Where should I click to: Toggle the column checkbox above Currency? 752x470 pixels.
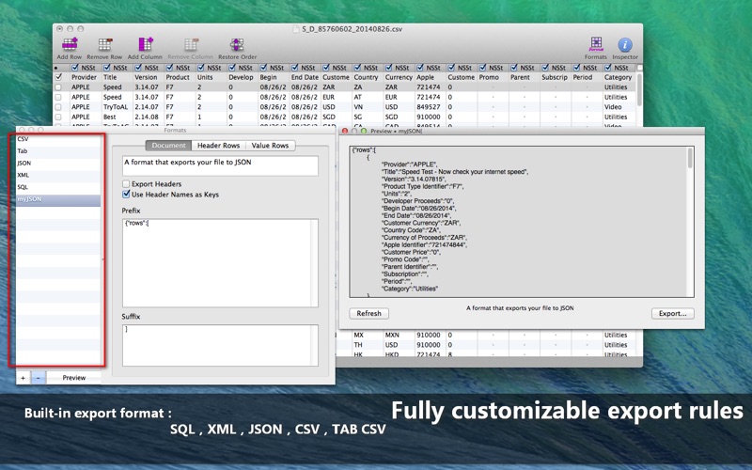click(388, 68)
